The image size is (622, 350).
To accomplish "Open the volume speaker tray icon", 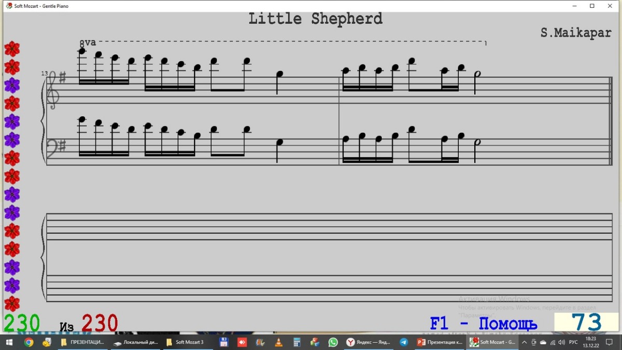I will click(x=561, y=342).
